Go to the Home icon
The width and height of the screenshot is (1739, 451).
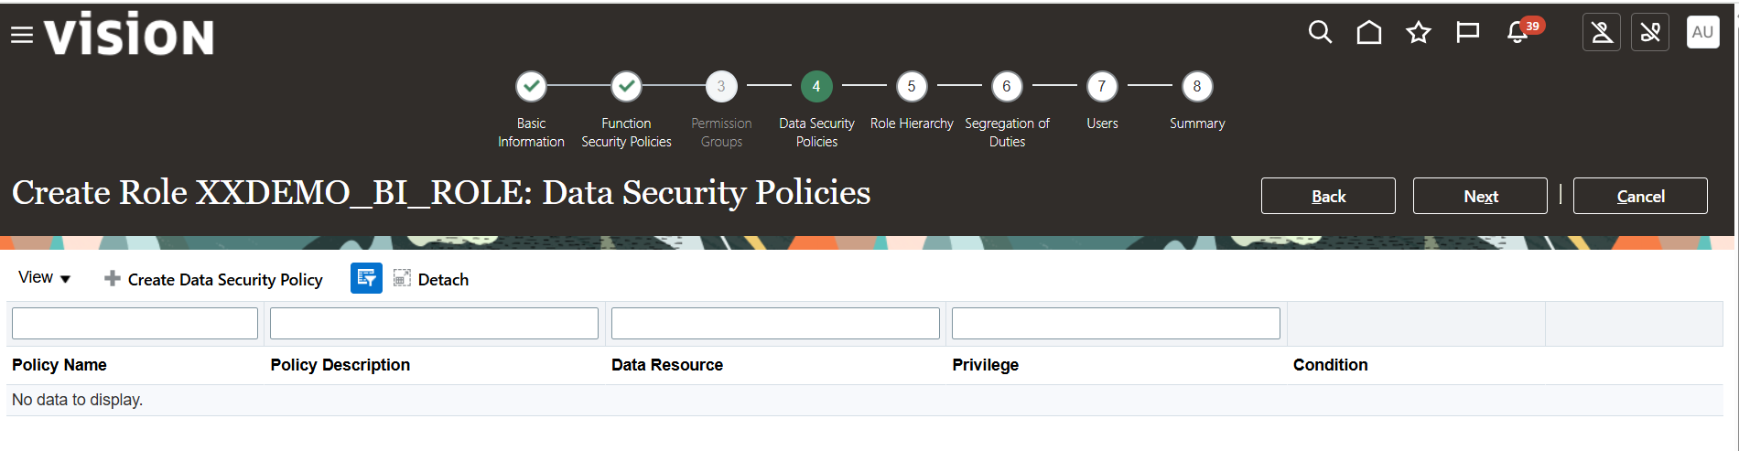click(x=1369, y=33)
